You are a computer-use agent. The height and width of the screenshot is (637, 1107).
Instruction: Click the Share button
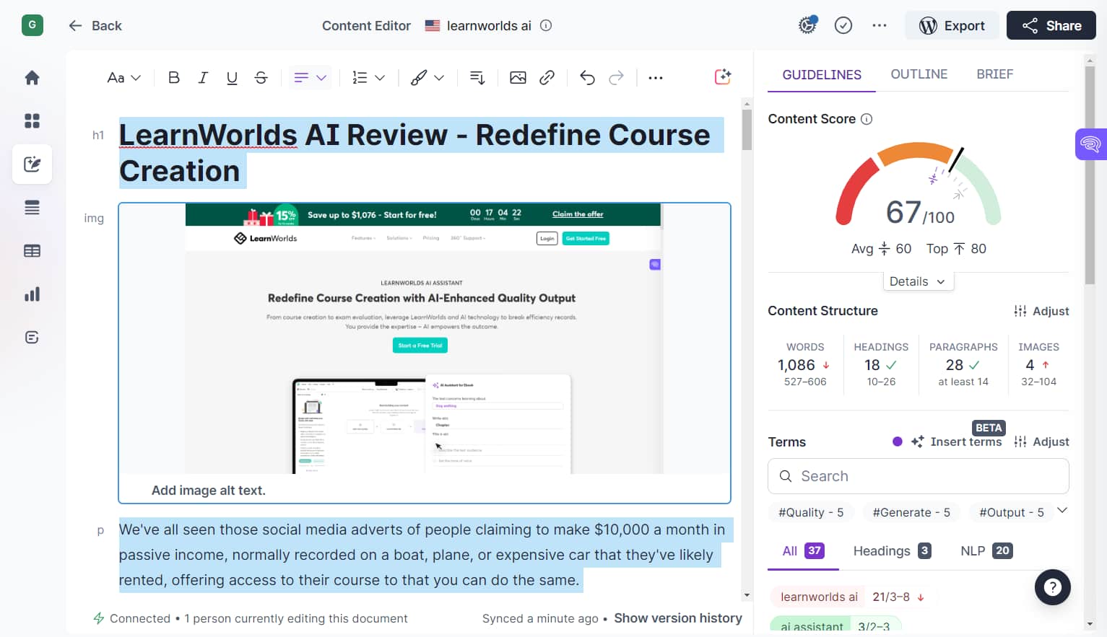(1051, 25)
